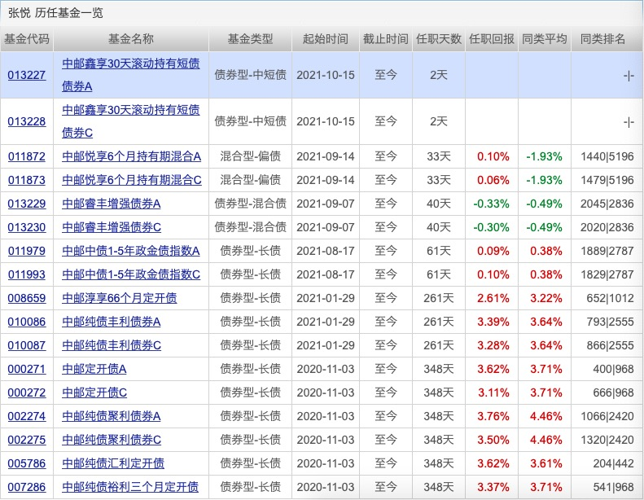This screenshot has height=500, width=644.
Task: Click the 基金代码 column header
Action: coord(27,39)
